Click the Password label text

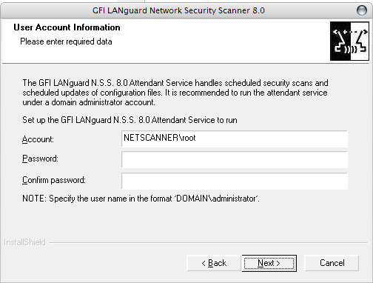coord(40,159)
